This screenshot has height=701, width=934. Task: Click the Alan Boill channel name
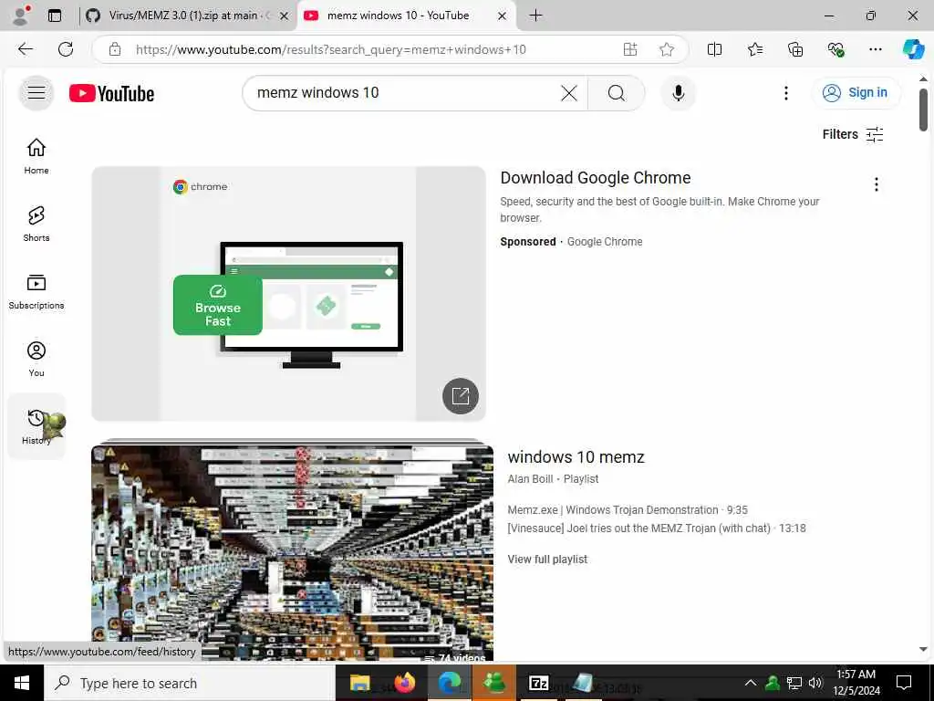click(x=530, y=478)
